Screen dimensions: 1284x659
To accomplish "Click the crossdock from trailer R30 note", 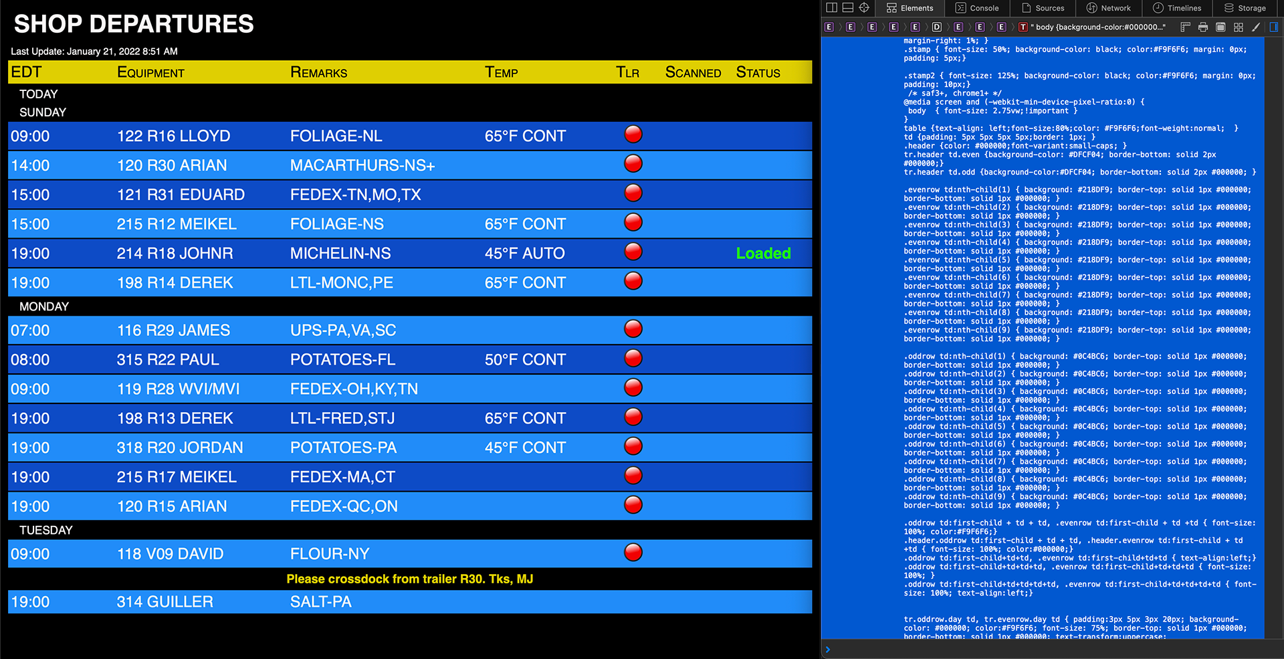I will click(410, 579).
